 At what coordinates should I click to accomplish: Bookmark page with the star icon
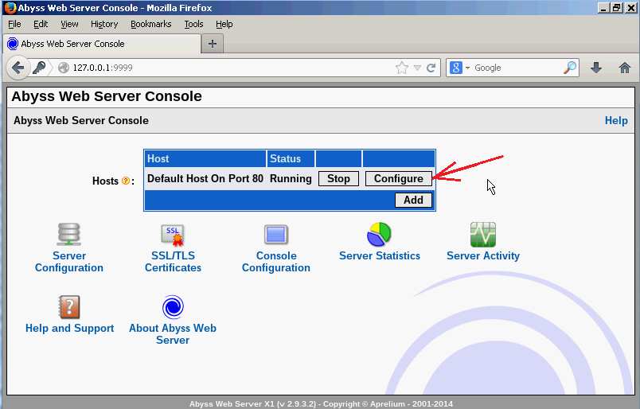[x=402, y=68]
